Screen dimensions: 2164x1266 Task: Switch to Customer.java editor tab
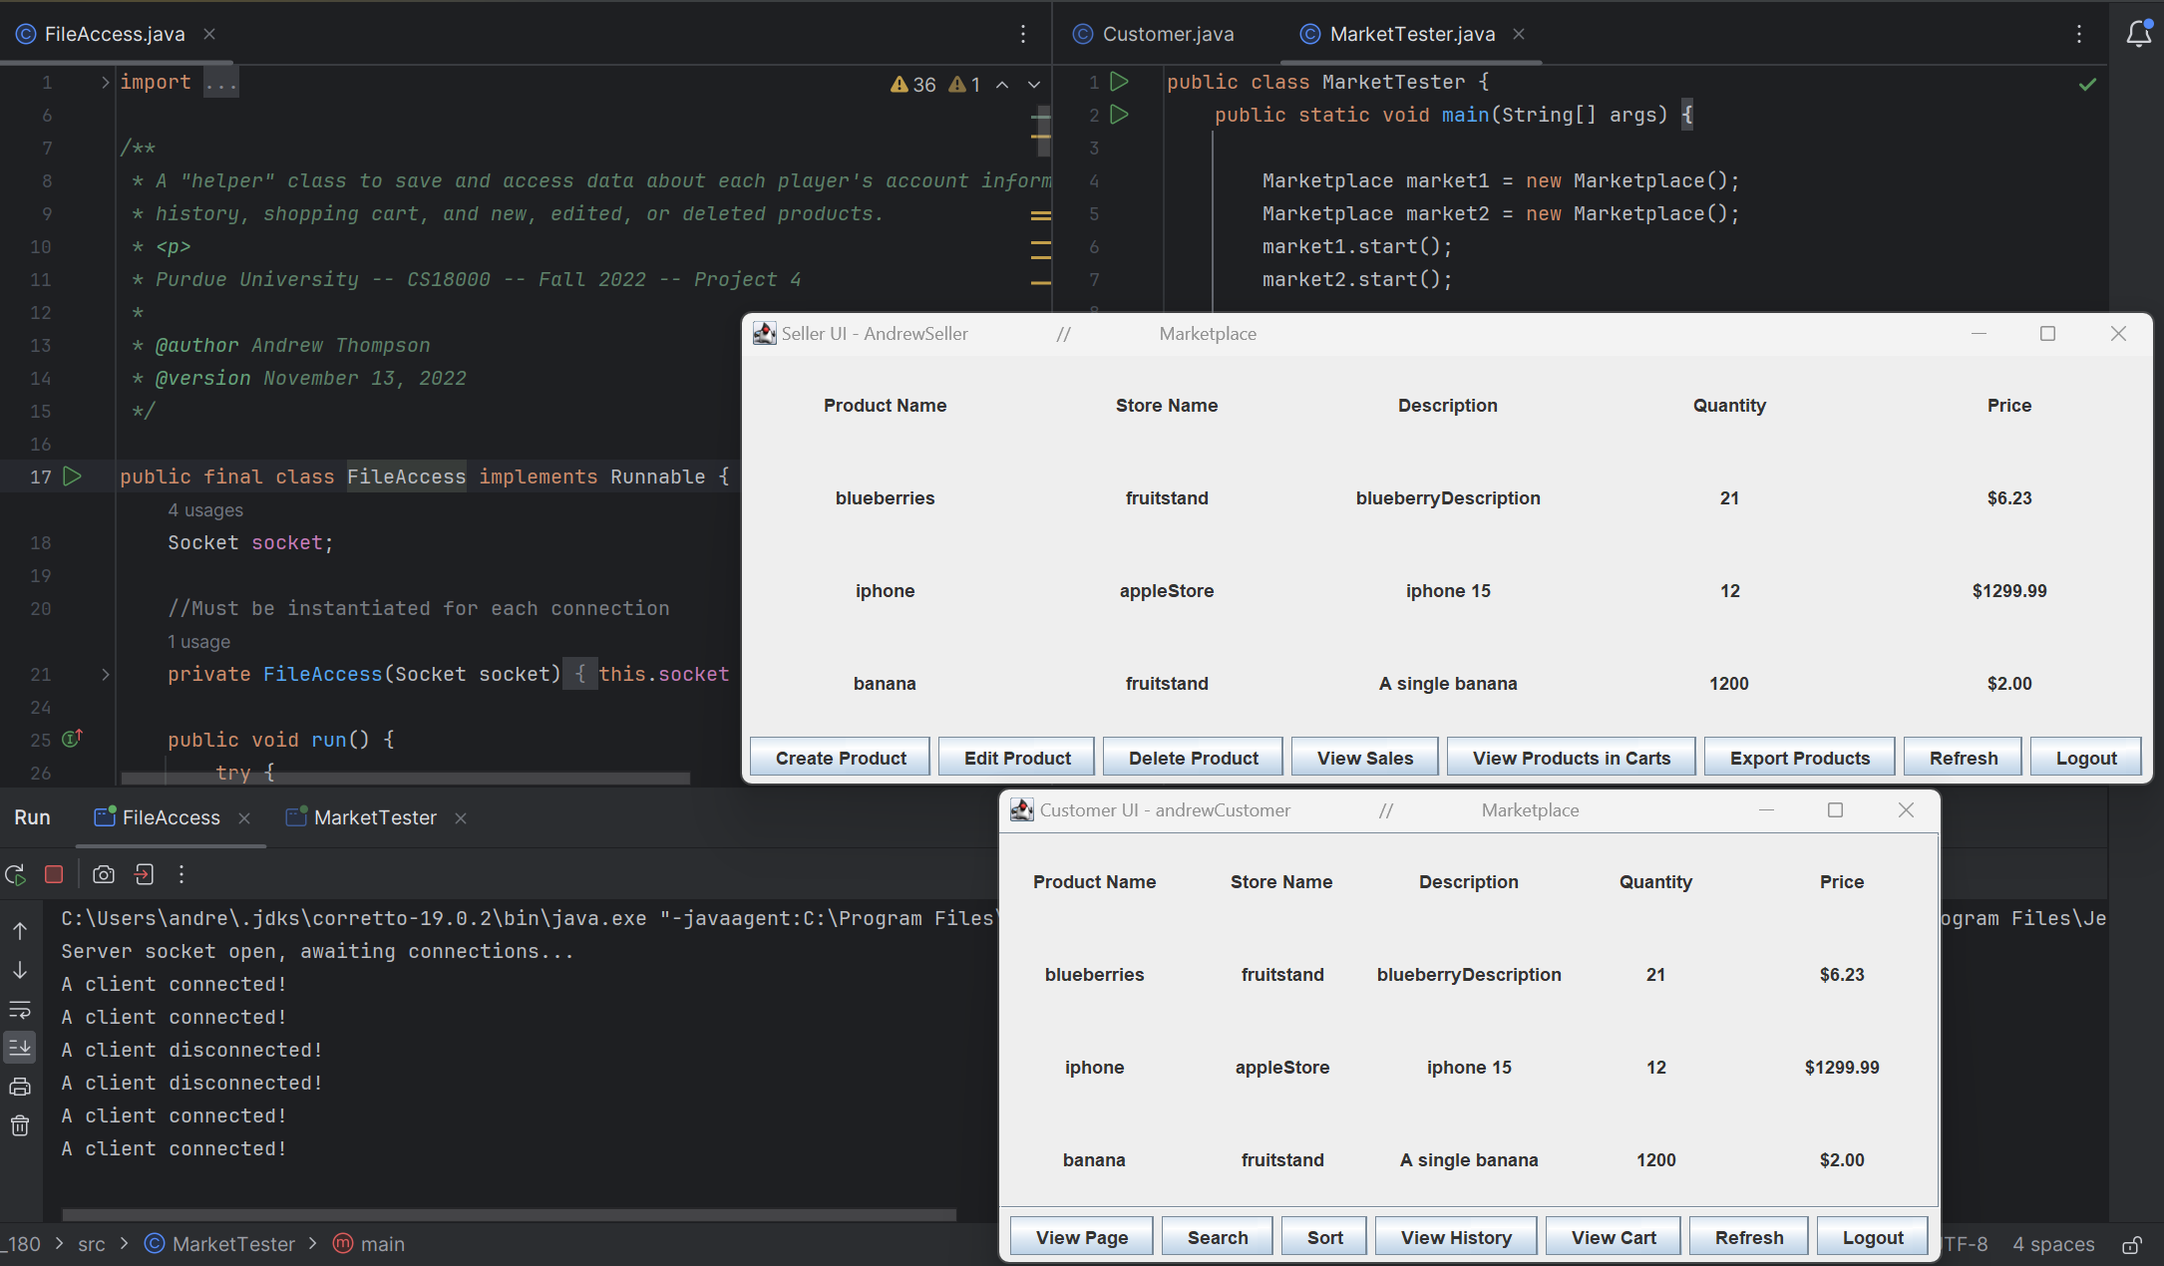click(x=1167, y=34)
